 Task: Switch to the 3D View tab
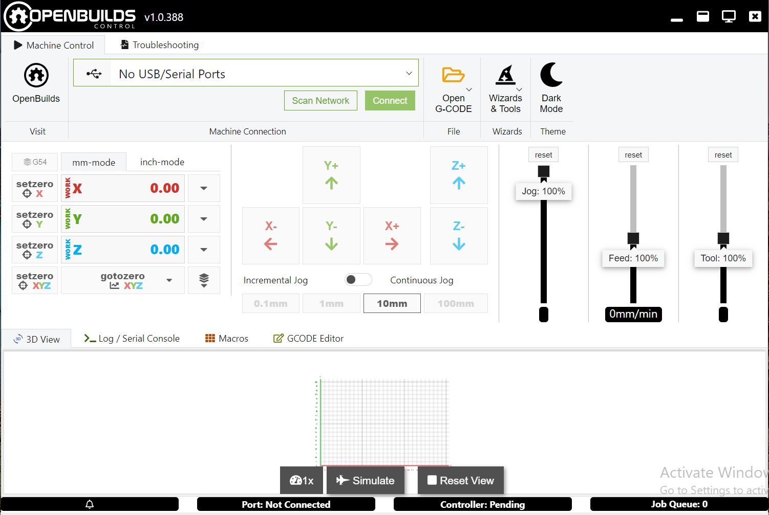pyautogui.click(x=37, y=339)
